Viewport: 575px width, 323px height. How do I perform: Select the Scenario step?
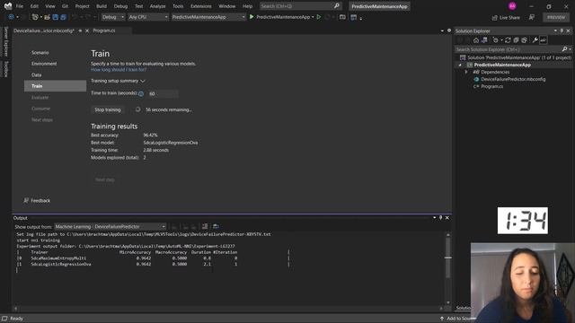click(40, 52)
